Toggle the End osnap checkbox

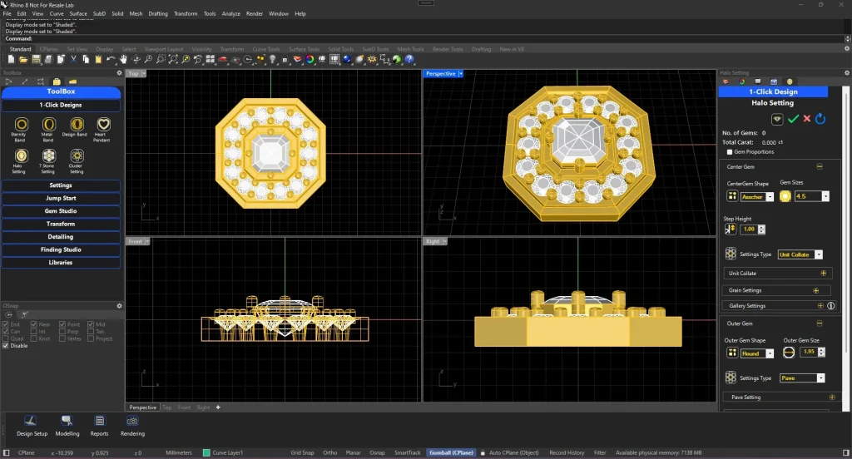[x=6, y=324]
